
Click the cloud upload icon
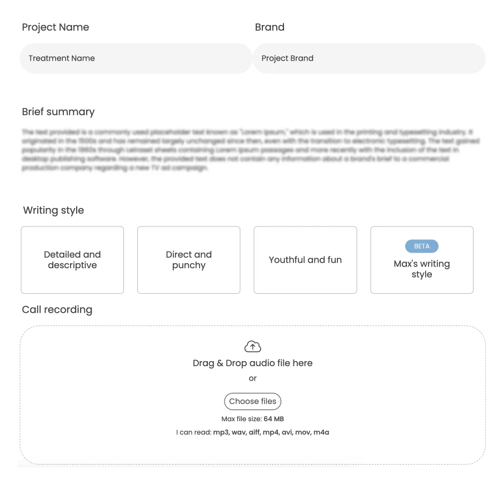pos(252,346)
